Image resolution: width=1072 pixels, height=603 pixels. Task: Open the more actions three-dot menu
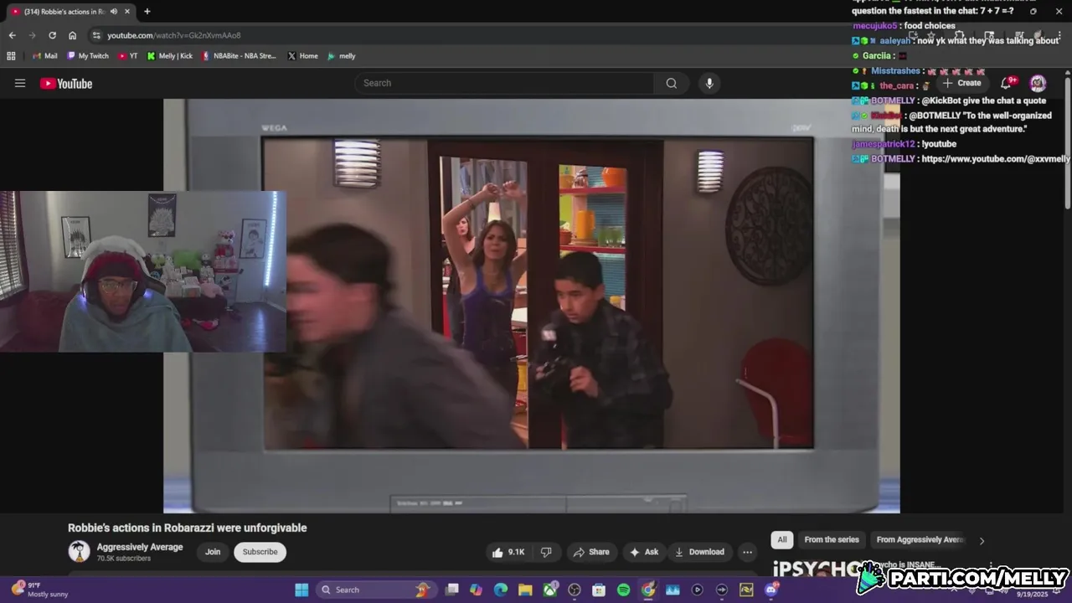pos(747,552)
